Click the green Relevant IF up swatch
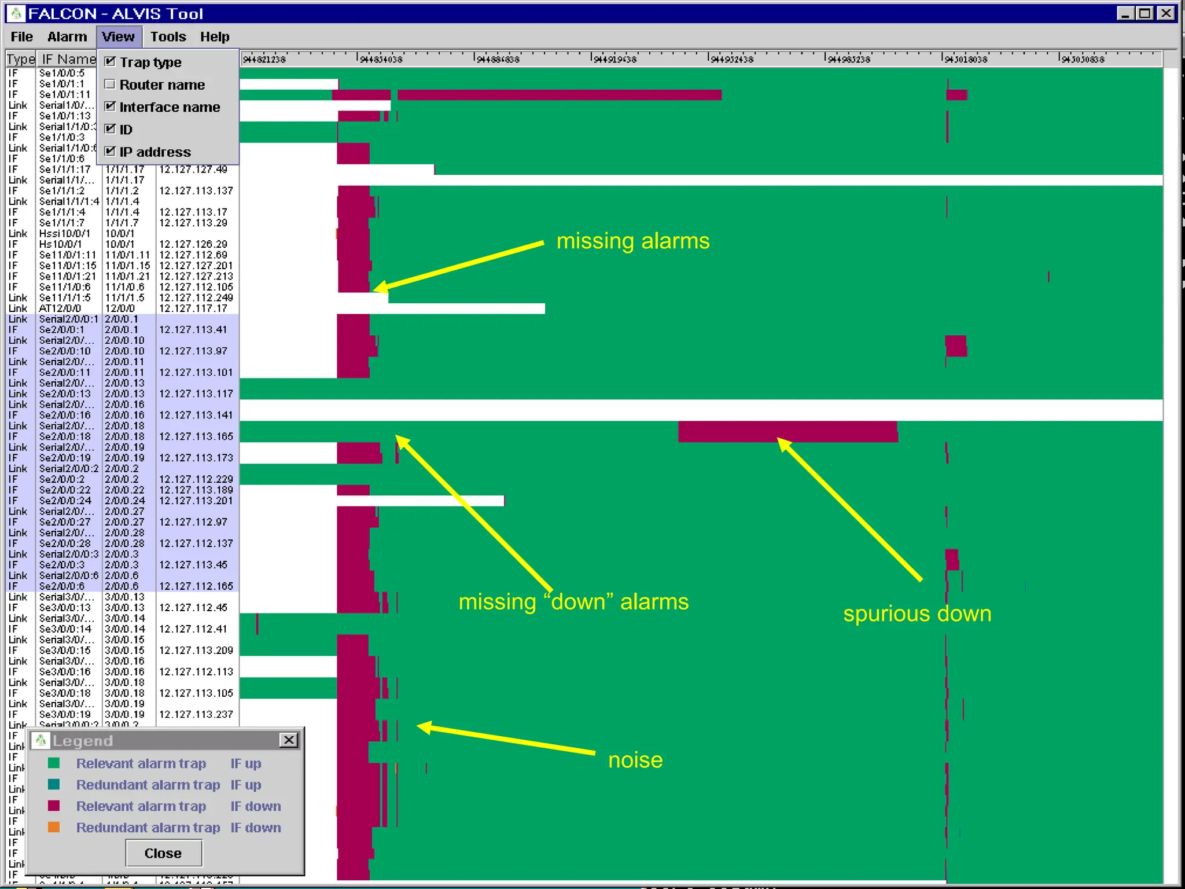 pos(54,763)
